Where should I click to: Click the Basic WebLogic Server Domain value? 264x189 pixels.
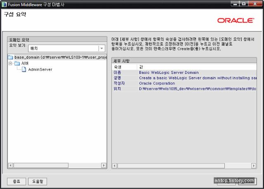pyautogui.click(x=169, y=73)
